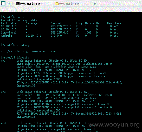The image size is (142, 132).
Task: Click the '(214.6 GiB)' value
Action: 114,82
